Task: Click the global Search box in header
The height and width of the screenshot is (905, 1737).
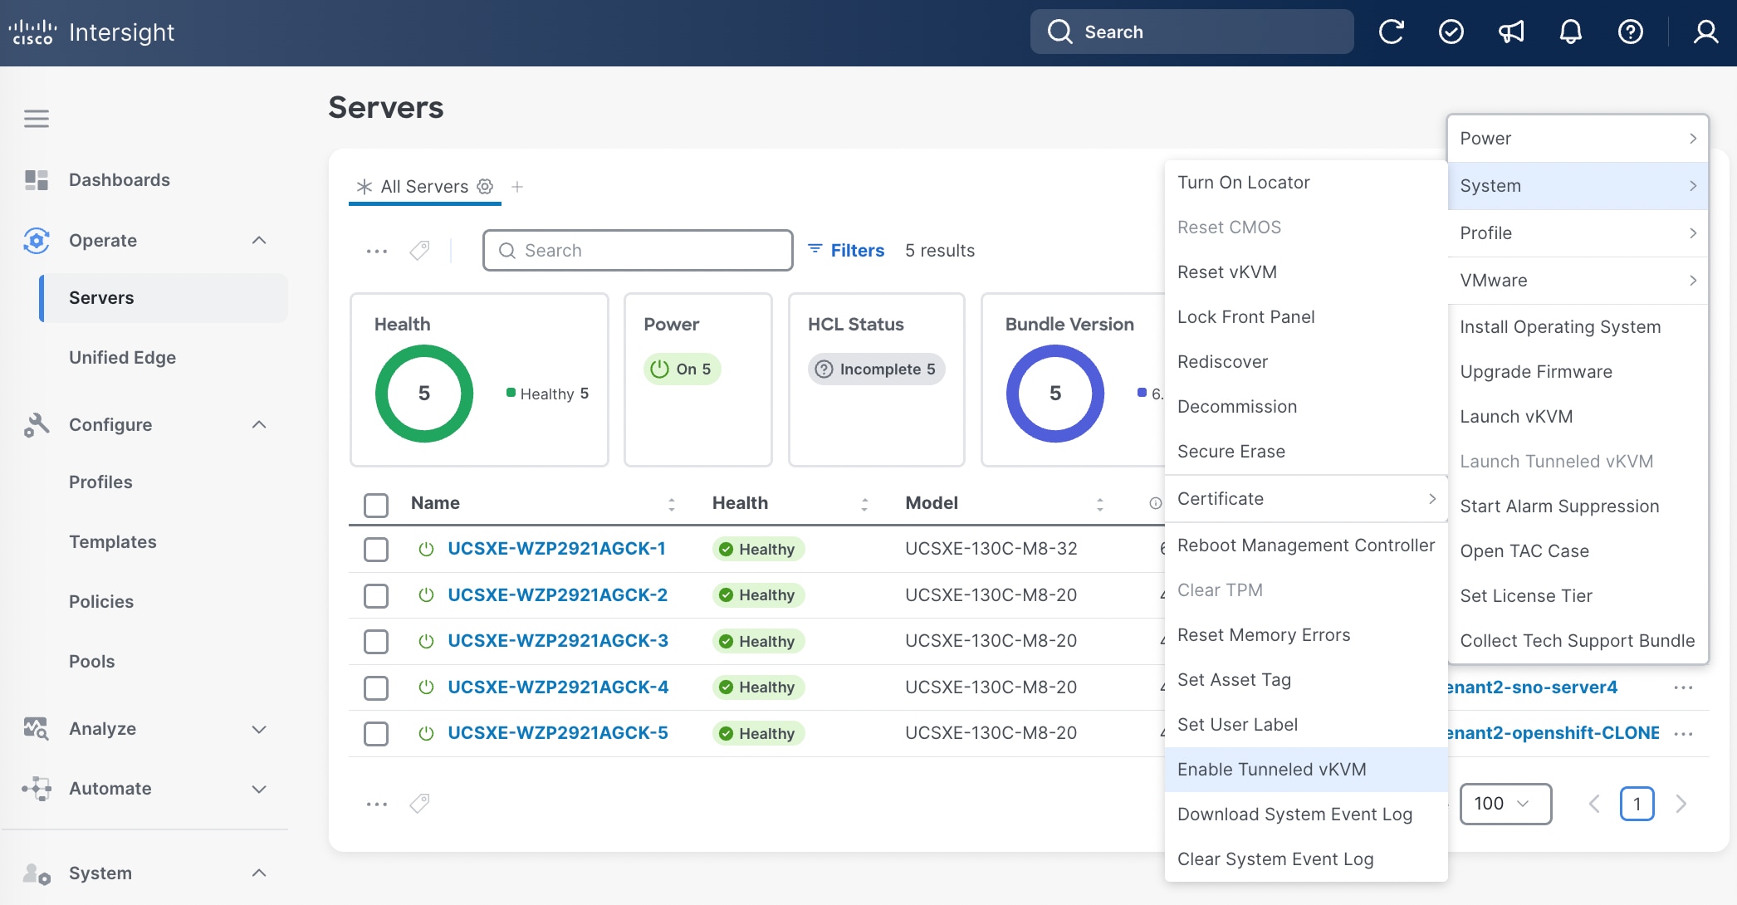Action: 1191,32
